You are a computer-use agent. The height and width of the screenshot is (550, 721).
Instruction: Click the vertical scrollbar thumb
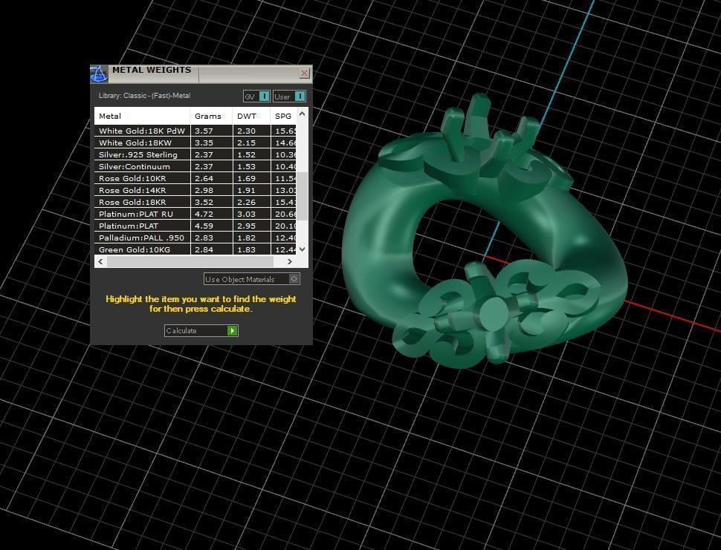click(302, 197)
